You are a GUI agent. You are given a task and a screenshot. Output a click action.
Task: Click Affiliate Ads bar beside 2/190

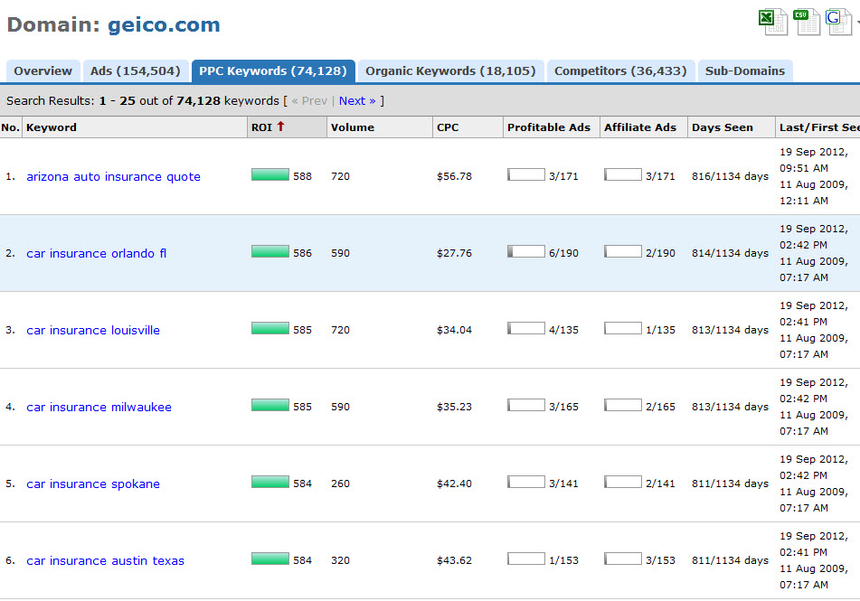(x=622, y=251)
